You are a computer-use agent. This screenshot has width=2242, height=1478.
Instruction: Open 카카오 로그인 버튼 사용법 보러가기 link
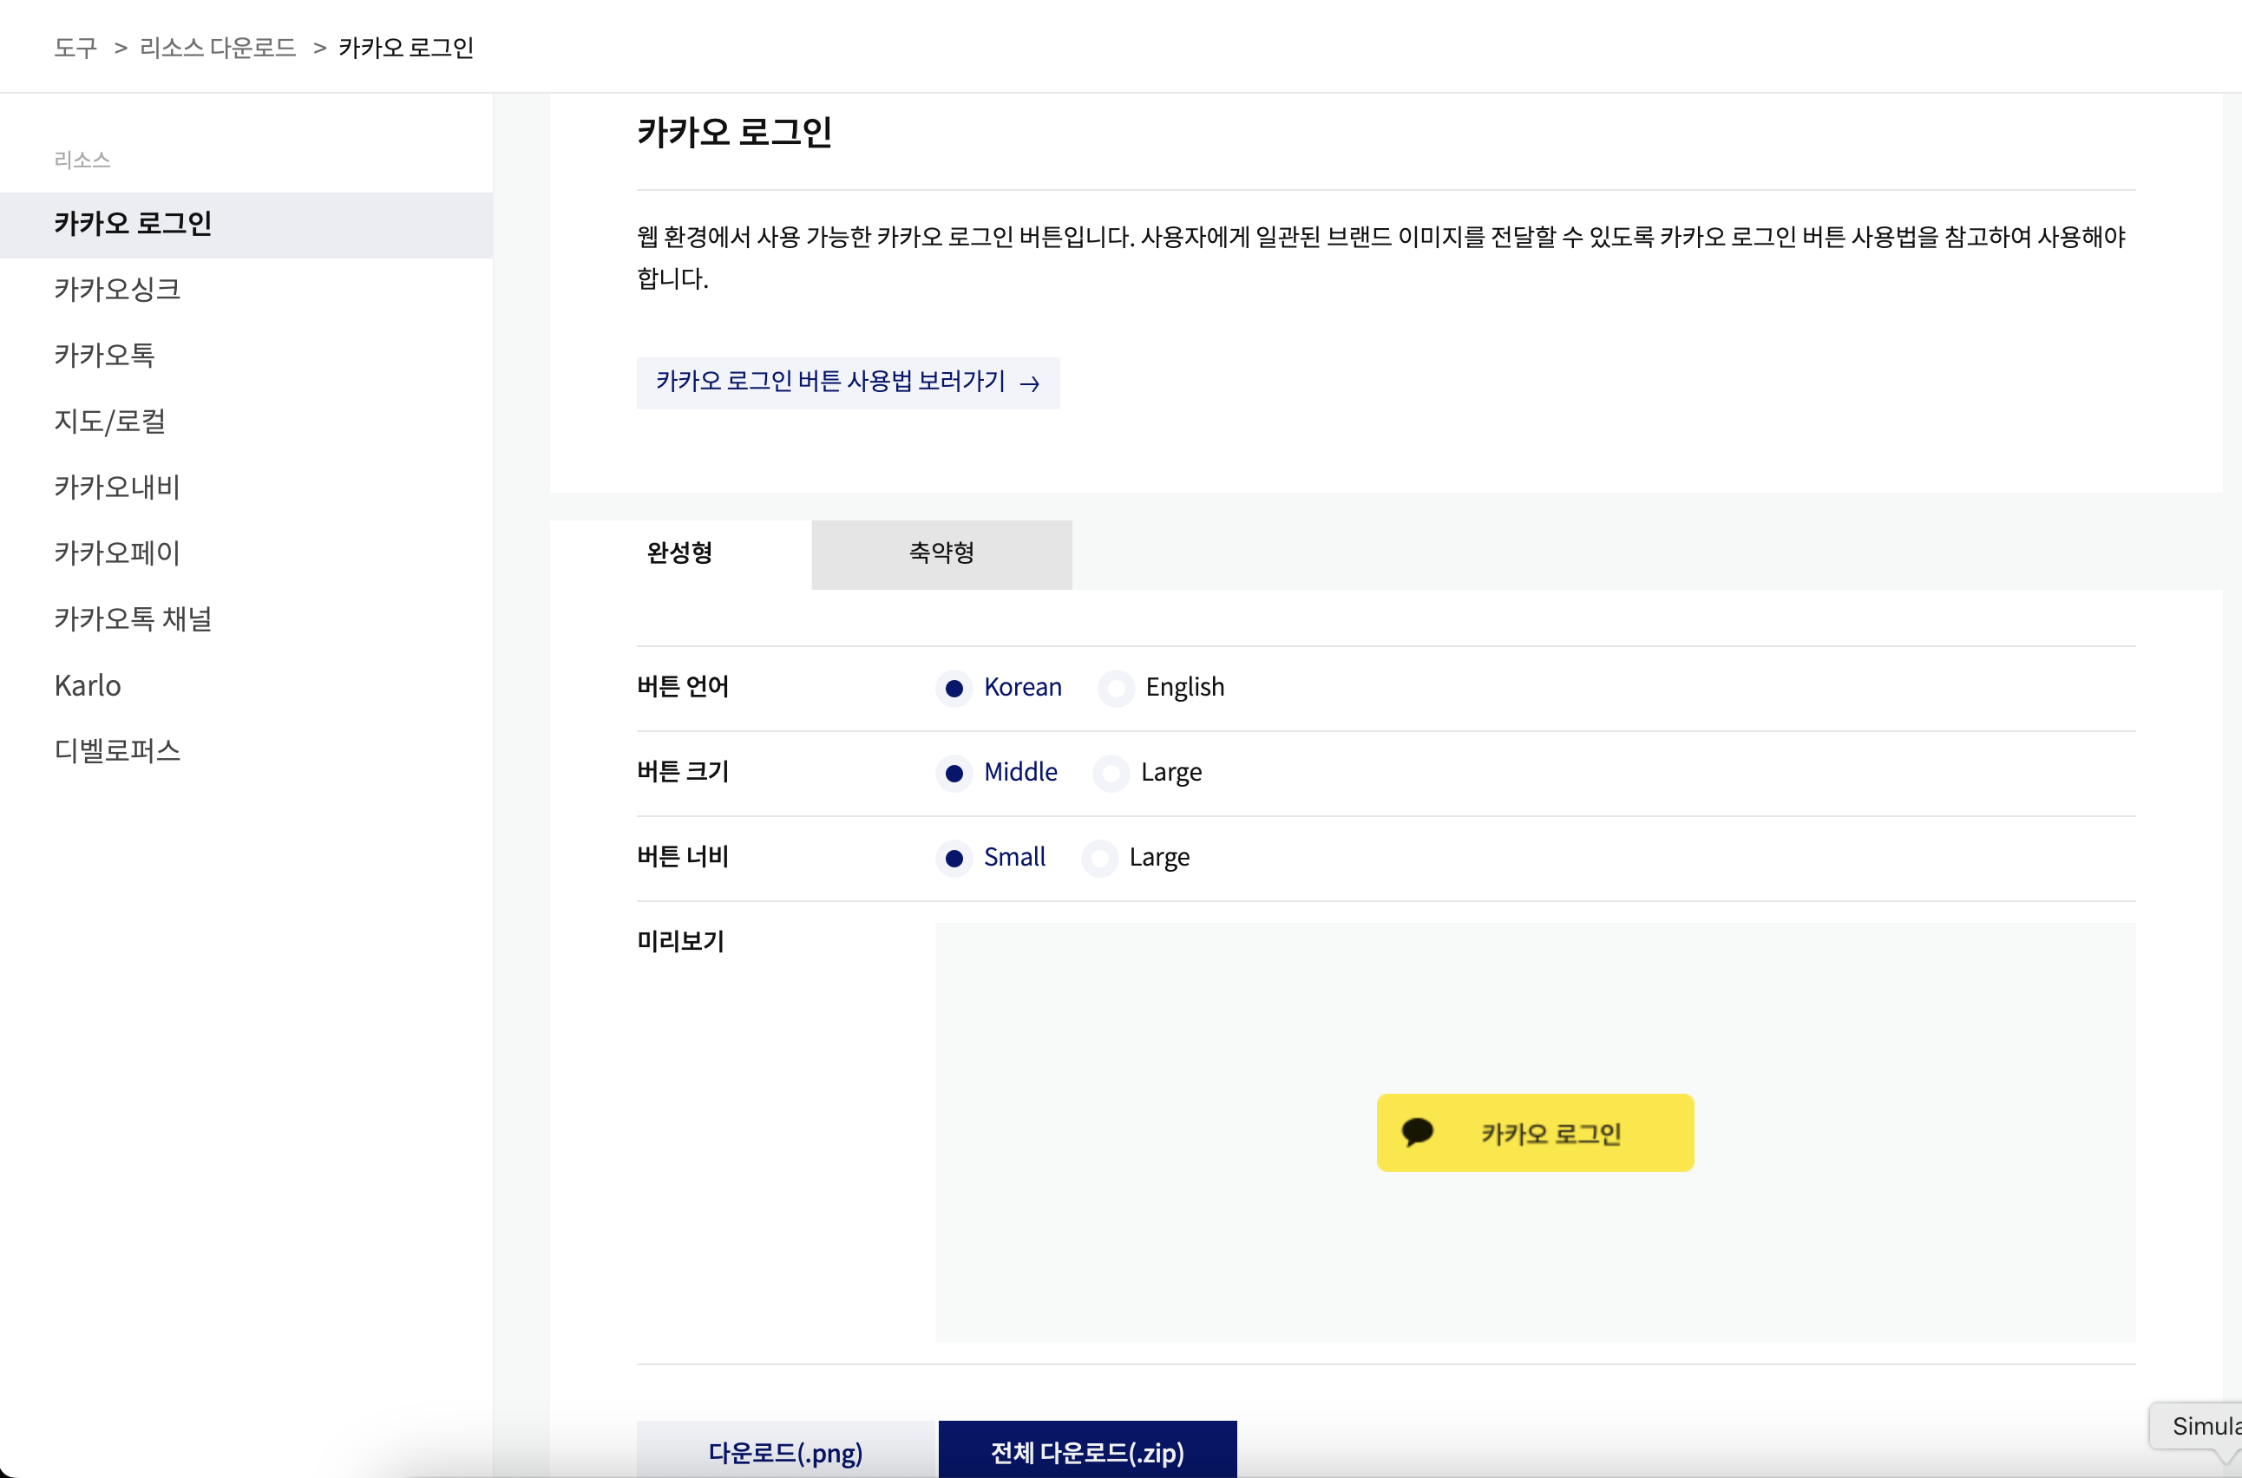pyautogui.click(x=831, y=382)
